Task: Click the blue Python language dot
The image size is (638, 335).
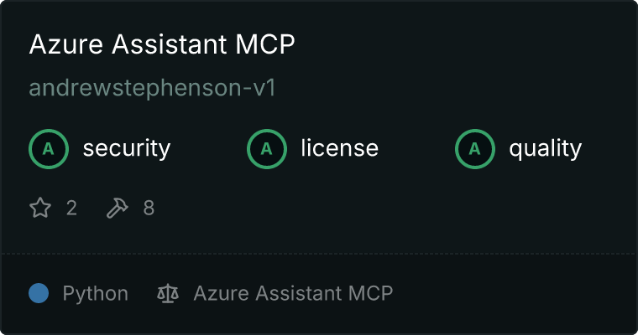Action: [39, 293]
